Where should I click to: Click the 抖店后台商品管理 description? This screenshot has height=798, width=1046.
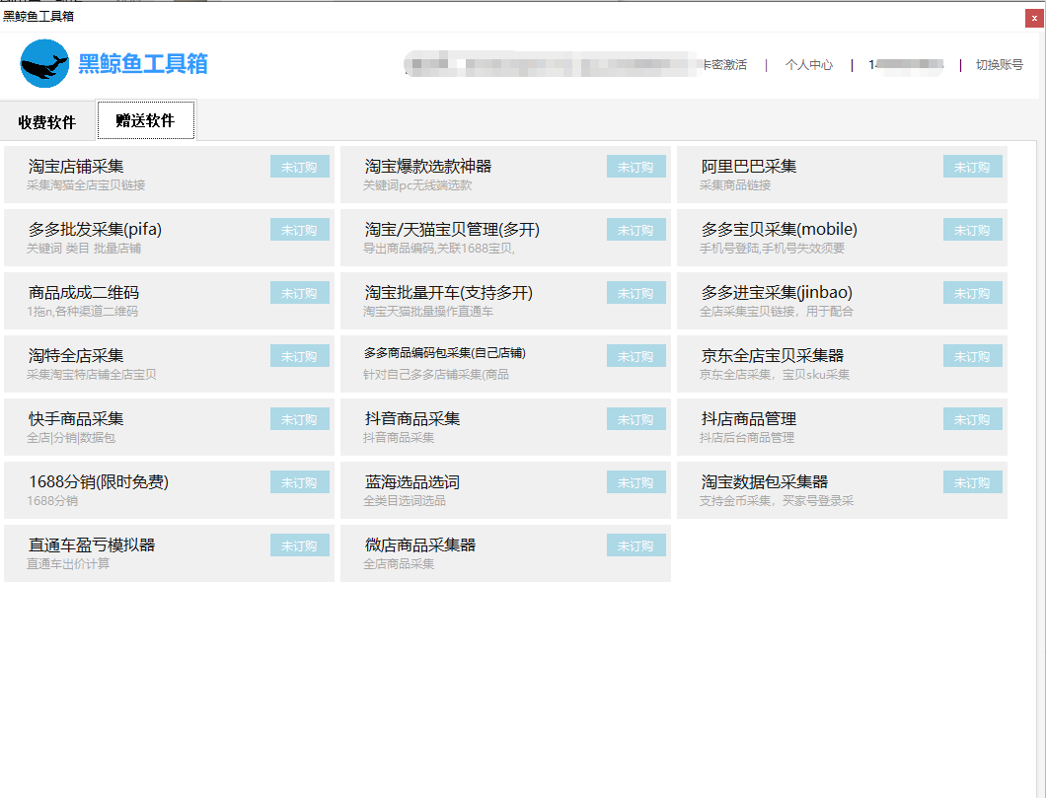point(747,438)
